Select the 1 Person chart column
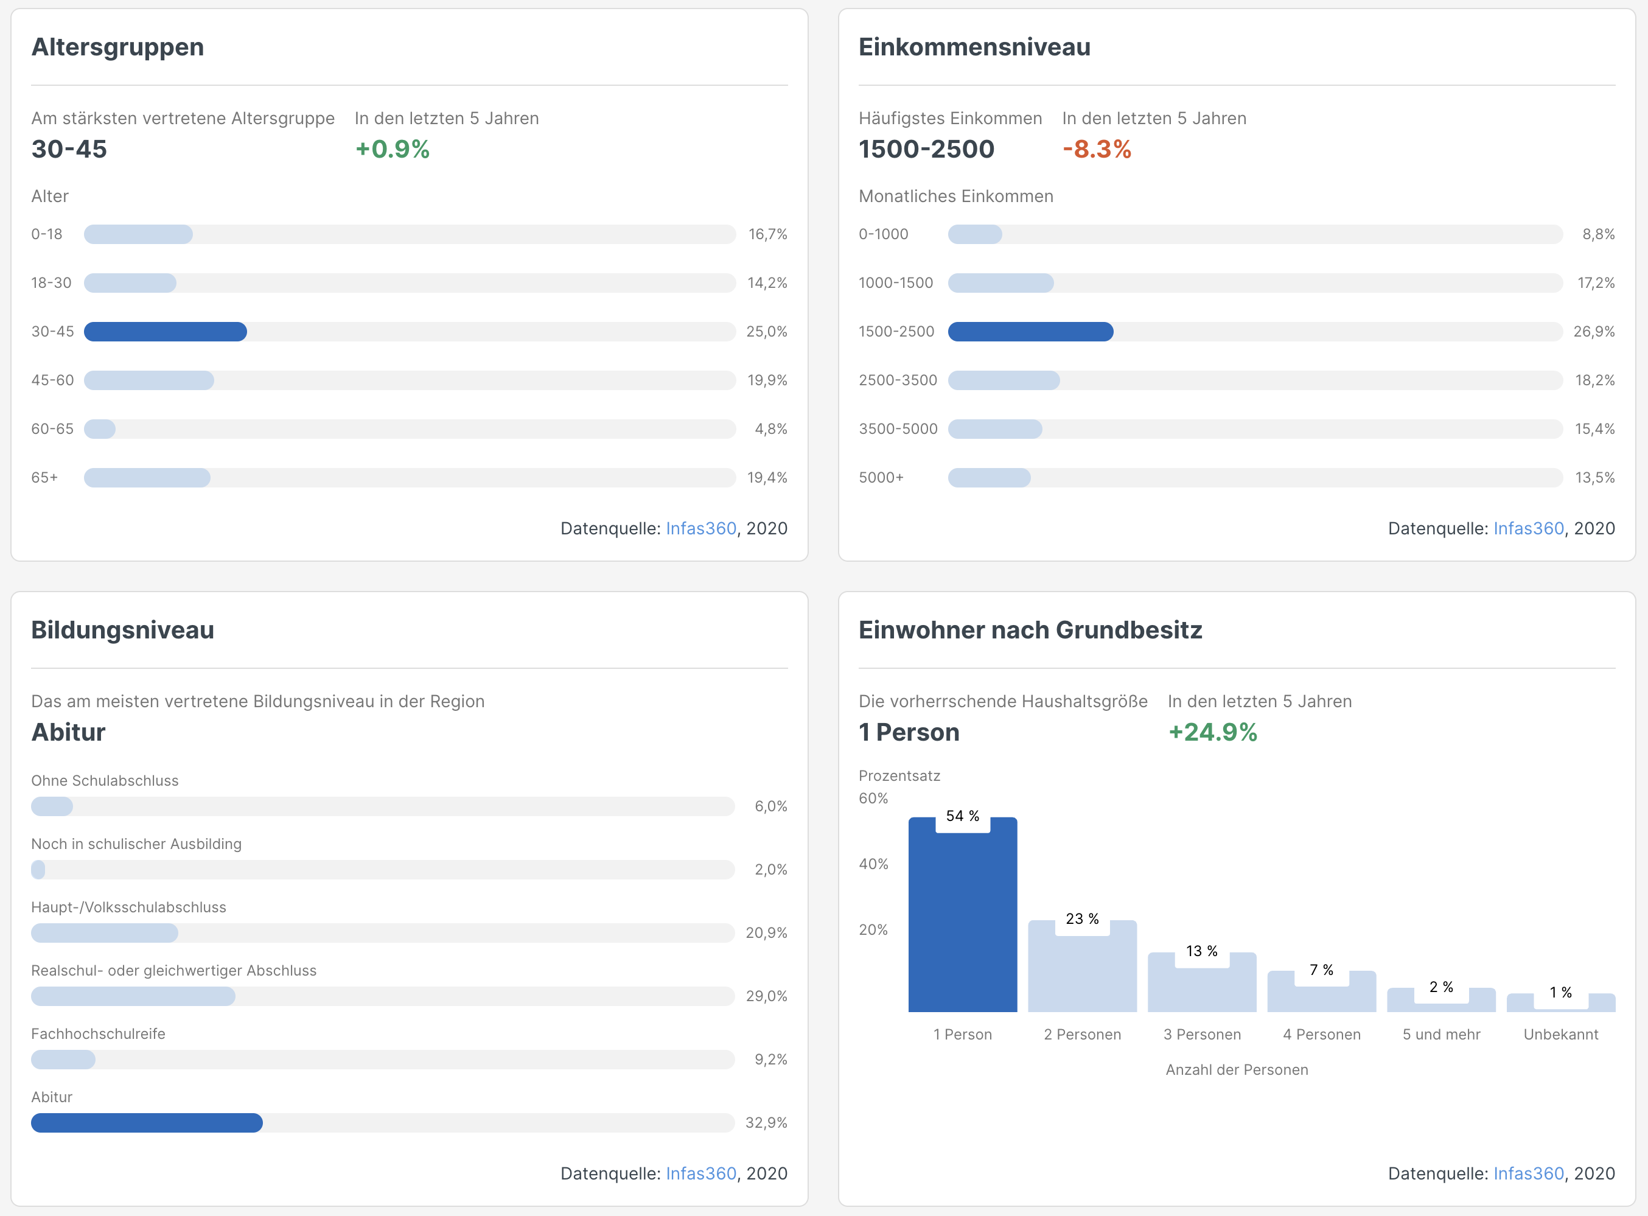Image resolution: width=1648 pixels, height=1216 pixels. tap(962, 920)
